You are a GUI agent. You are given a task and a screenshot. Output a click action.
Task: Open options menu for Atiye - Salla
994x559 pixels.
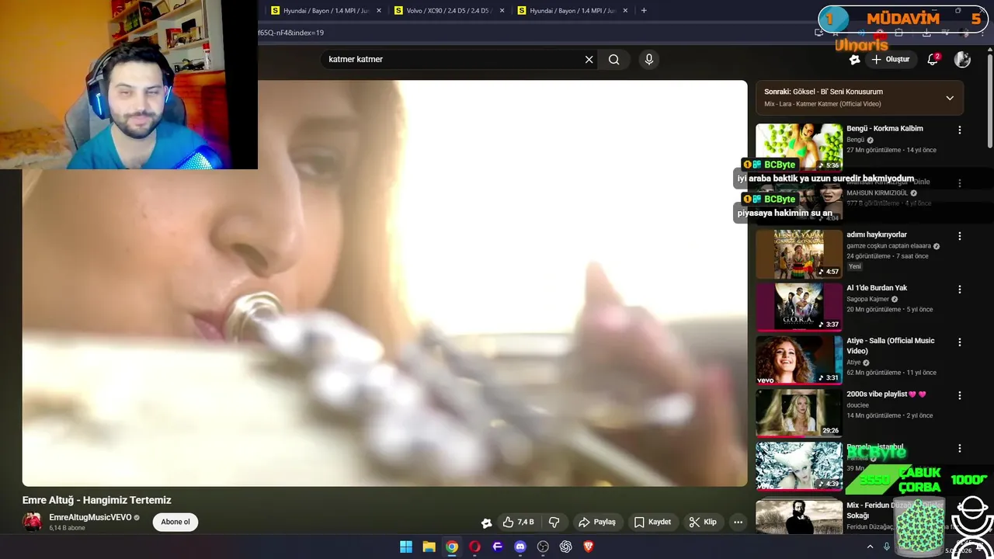click(959, 342)
